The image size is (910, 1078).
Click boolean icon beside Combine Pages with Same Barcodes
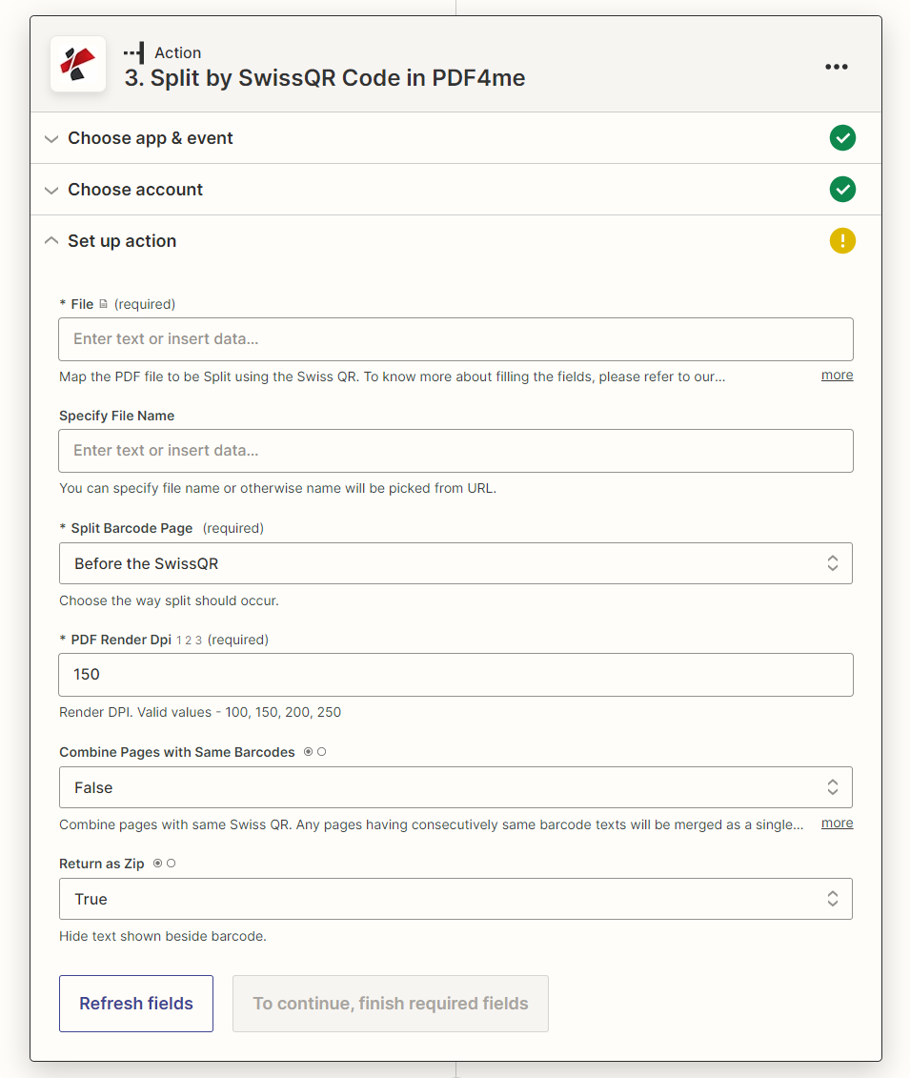click(314, 752)
